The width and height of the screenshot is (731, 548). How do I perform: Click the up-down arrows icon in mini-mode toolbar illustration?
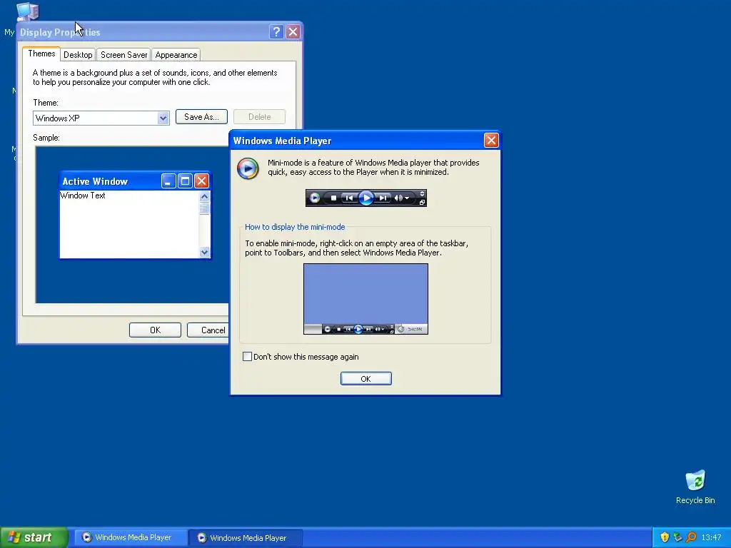(x=422, y=194)
